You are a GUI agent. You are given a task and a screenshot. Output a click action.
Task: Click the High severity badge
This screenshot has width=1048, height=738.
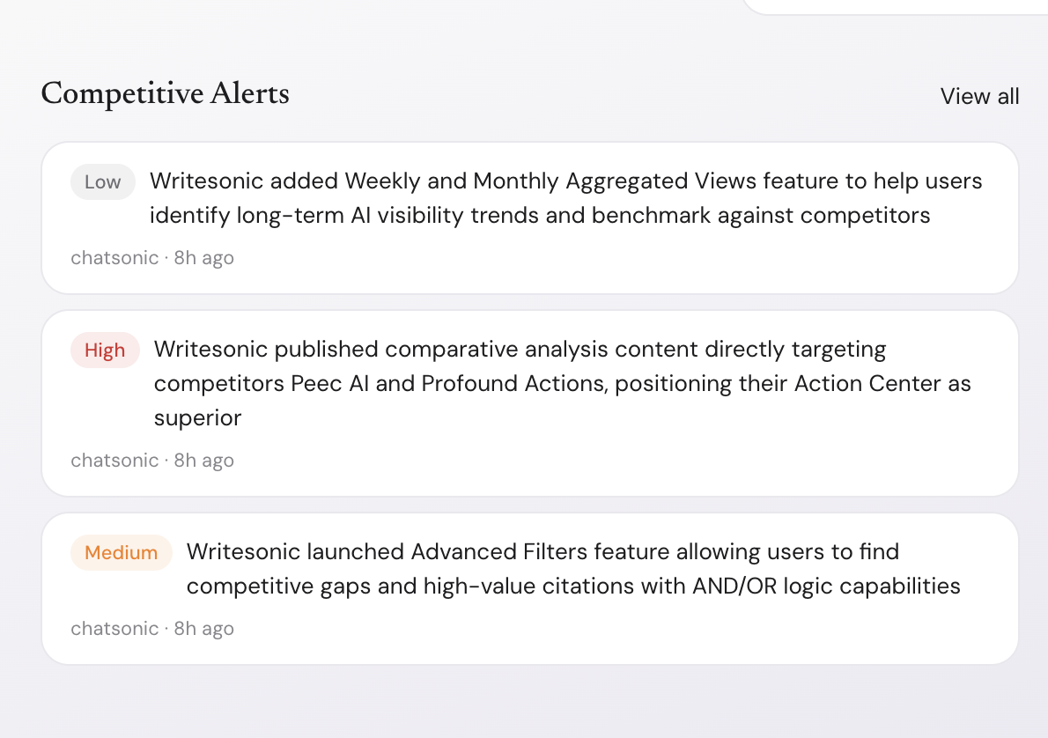105,351
